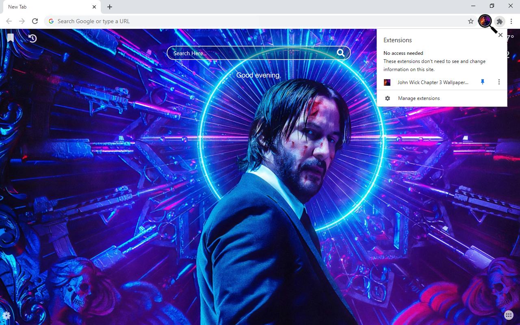Click the Search Here input on the page
The height and width of the screenshot is (325, 520).
click(x=252, y=53)
